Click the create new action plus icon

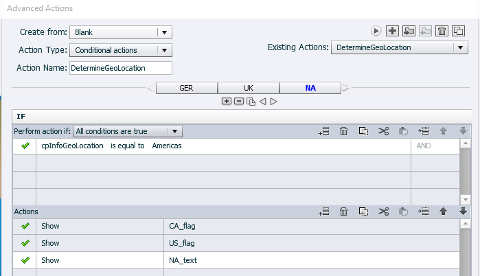(x=392, y=31)
